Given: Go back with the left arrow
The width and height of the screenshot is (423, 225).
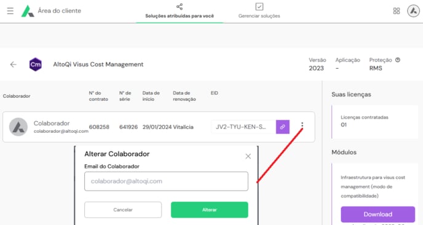Looking at the screenshot, I should click(14, 65).
